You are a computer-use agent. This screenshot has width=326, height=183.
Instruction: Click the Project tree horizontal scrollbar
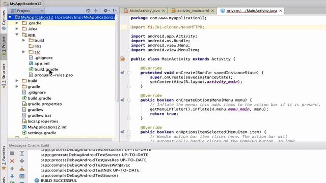point(60,140)
